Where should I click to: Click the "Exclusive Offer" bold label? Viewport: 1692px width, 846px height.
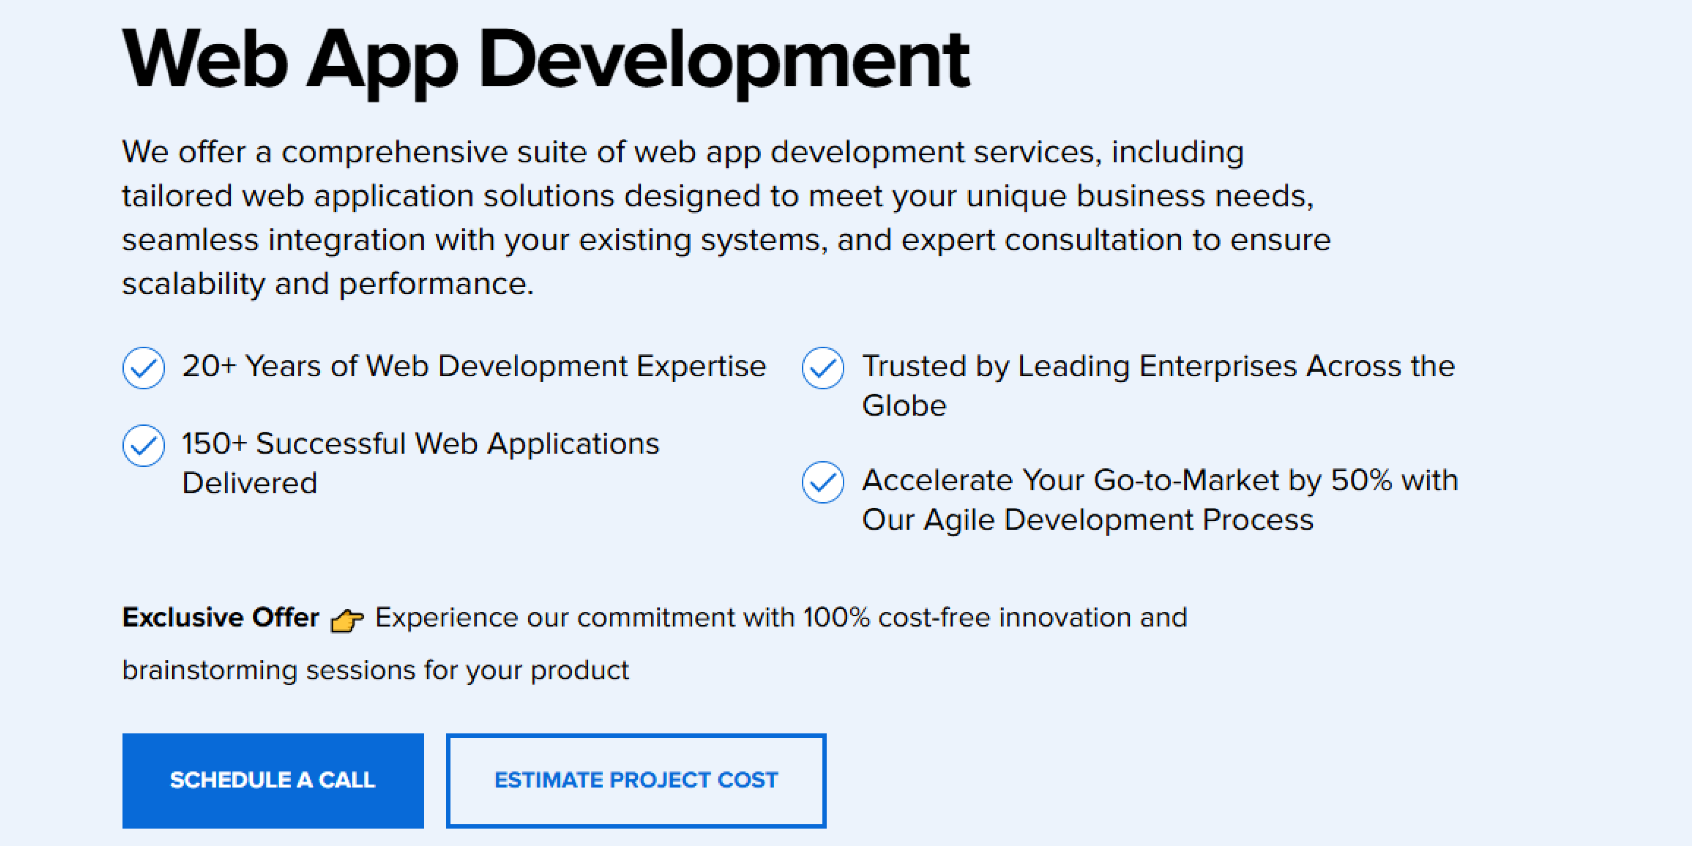221,618
